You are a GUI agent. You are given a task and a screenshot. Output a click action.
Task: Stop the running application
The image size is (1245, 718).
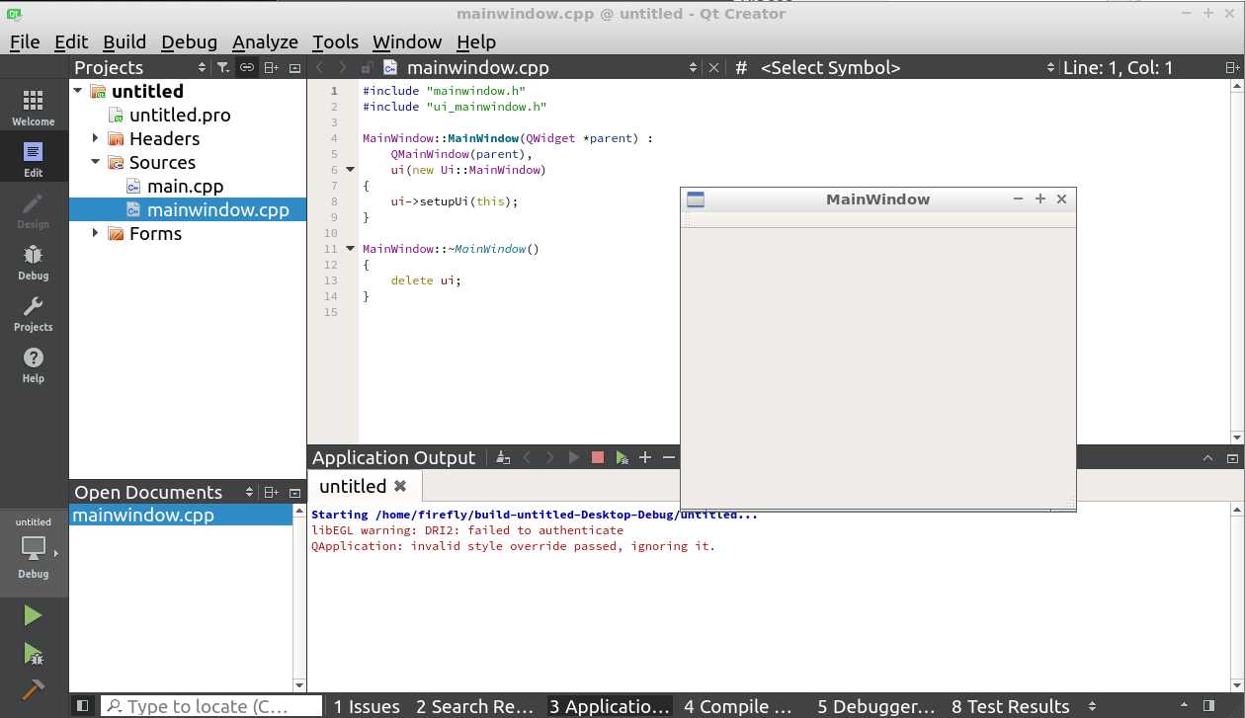click(598, 457)
